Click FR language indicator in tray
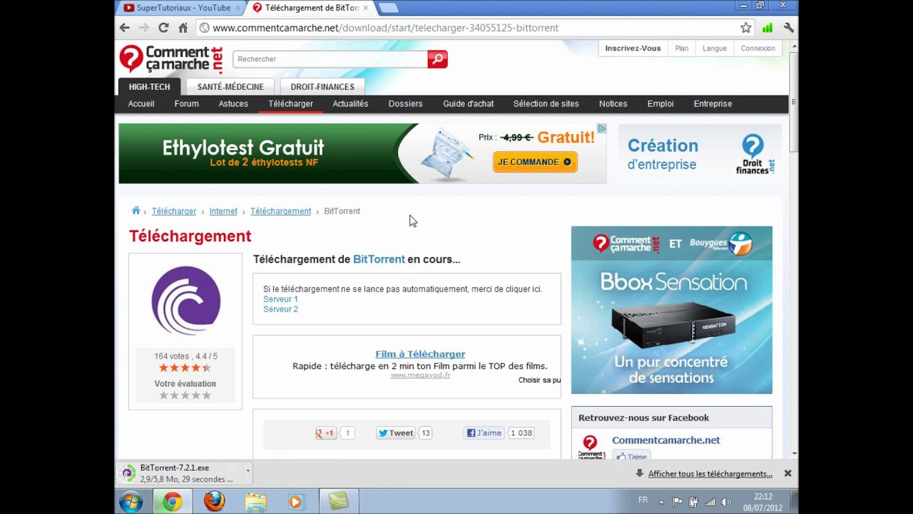The height and width of the screenshot is (514, 913). 643,500
